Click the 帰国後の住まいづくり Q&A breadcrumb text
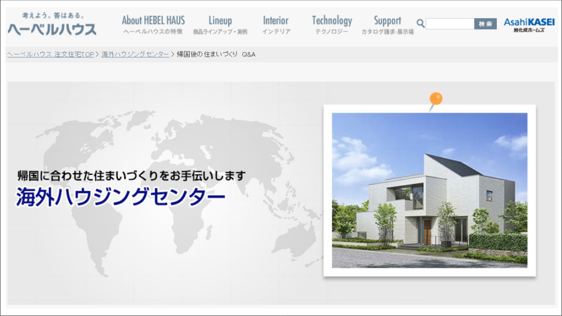This screenshot has width=562, height=316. pyautogui.click(x=216, y=54)
